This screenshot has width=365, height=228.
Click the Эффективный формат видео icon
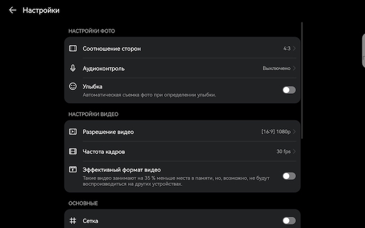[73, 169]
